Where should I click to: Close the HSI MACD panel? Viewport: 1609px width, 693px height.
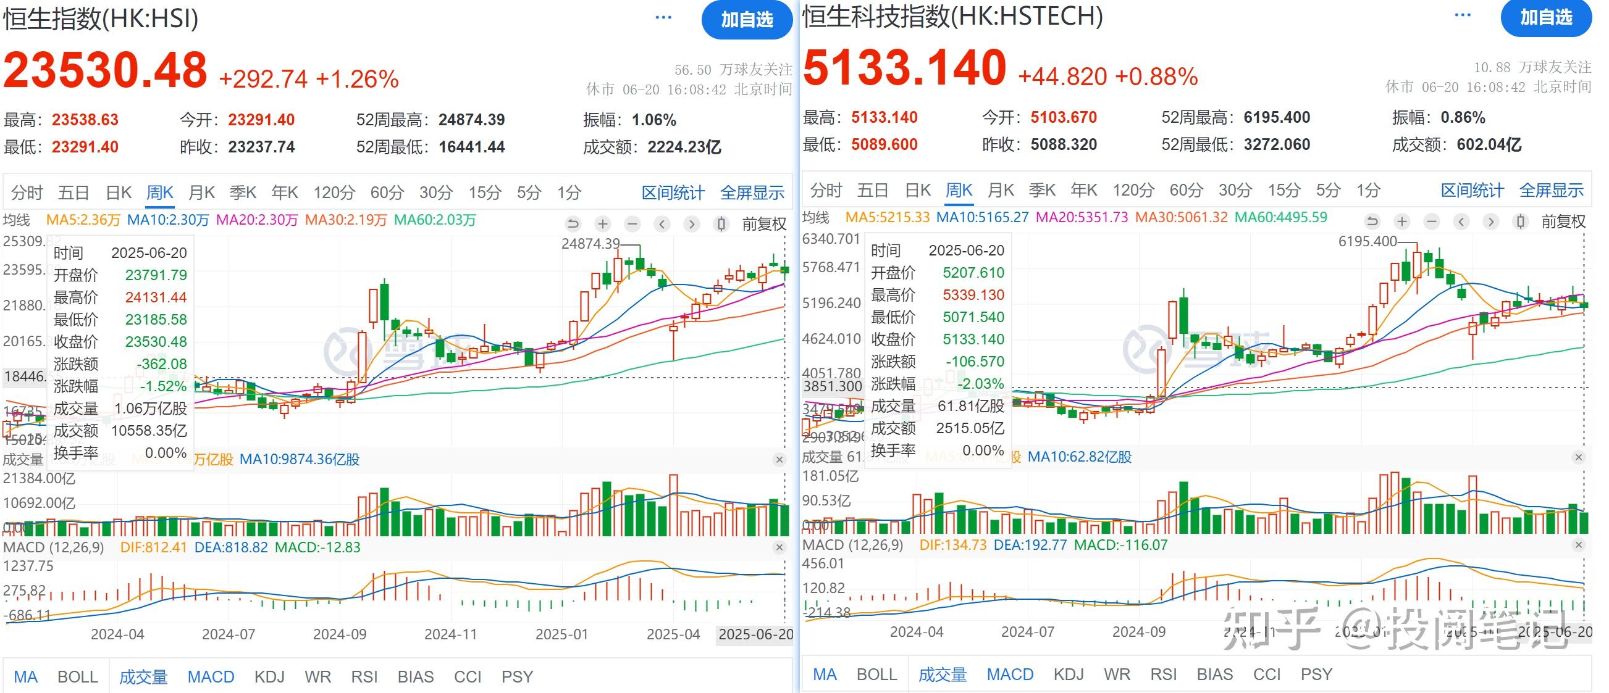pyautogui.click(x=779, y=547)
